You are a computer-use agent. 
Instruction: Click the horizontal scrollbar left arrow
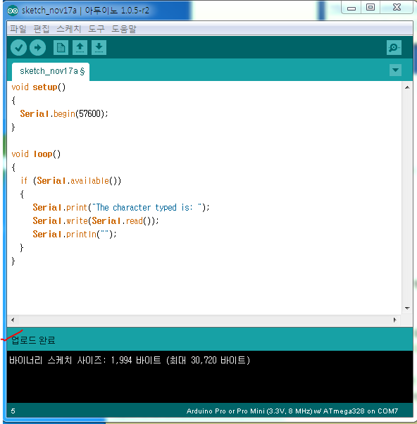[x=13, y=320]
